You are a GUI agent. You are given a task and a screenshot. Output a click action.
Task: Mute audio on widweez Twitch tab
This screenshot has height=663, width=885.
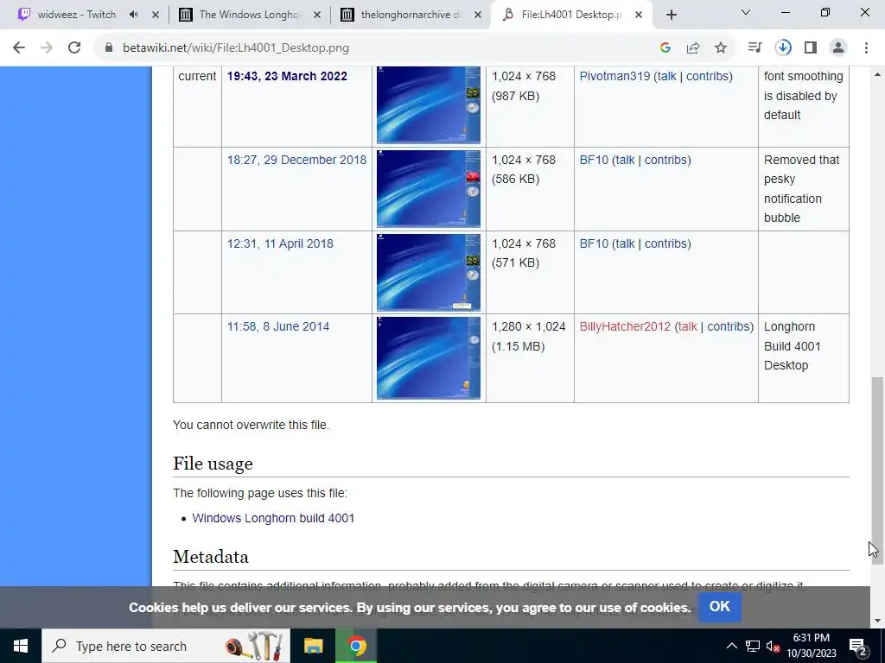tap(134, 15)
